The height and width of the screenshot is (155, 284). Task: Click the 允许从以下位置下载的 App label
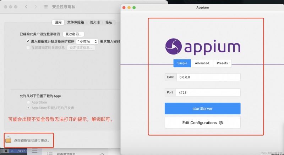40,96
